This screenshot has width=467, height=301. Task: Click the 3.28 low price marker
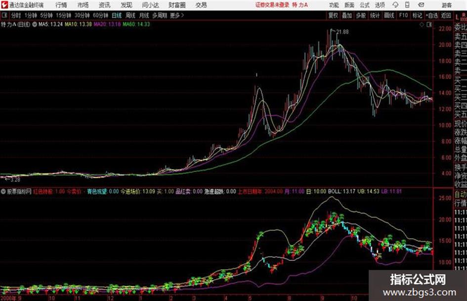coord(15,180)
